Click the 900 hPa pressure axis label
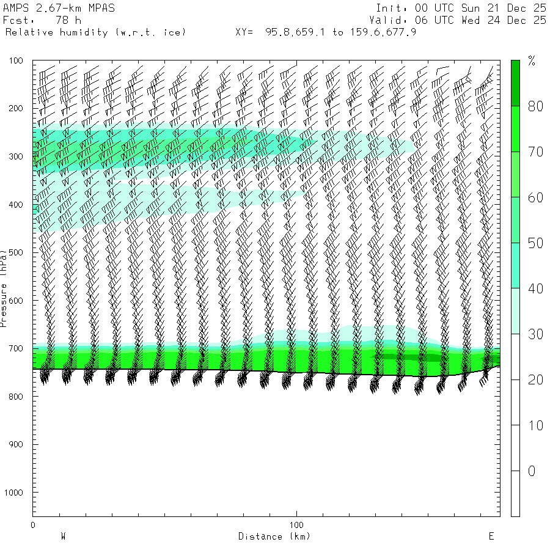Image resolution: width=550 pixels, height=550 pixels. click(x=16, y=444)
